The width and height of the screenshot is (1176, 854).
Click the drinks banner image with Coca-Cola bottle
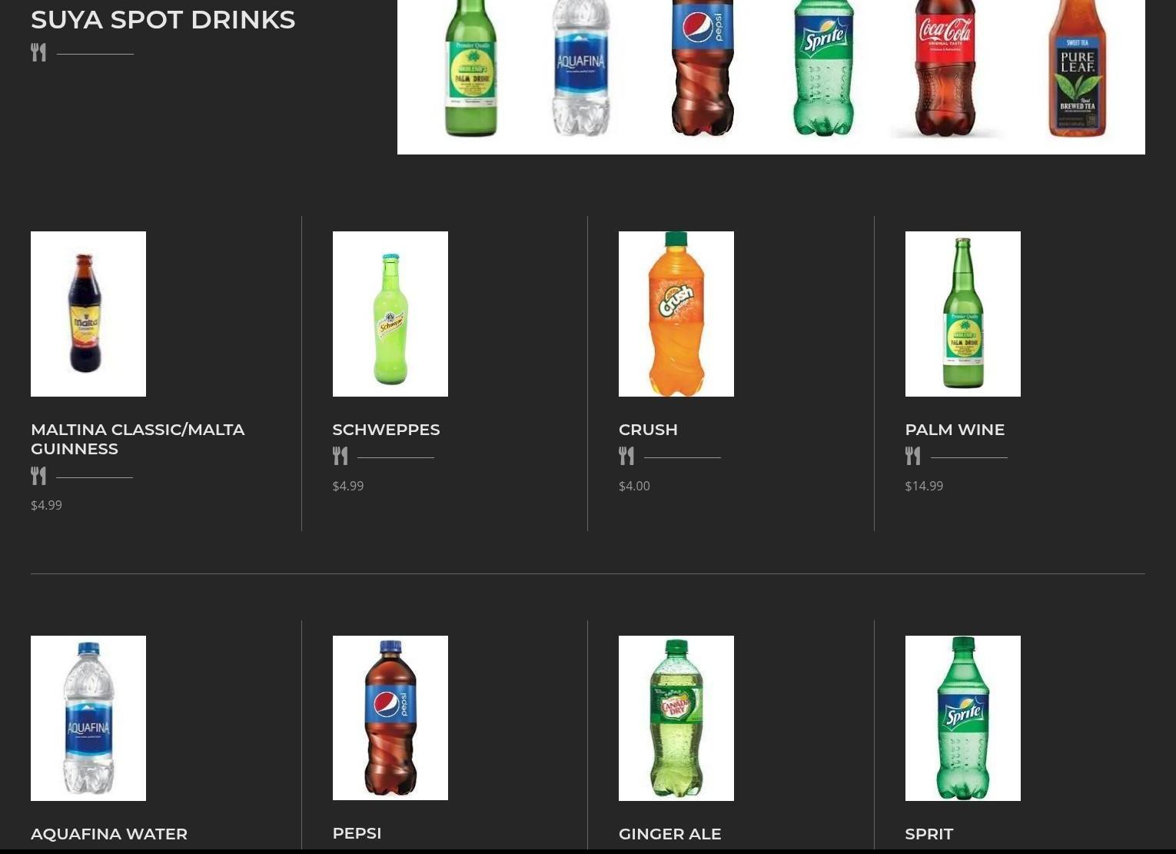[771, 77]
